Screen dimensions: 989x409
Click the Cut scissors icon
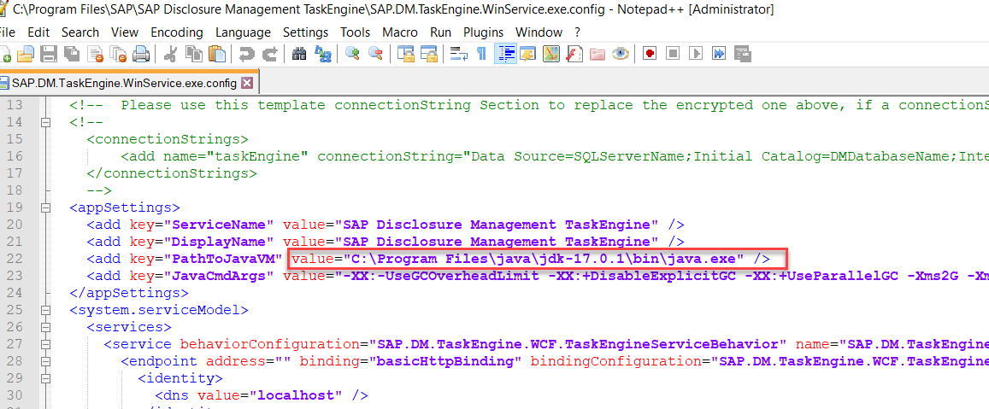click(x=170, y=54)
